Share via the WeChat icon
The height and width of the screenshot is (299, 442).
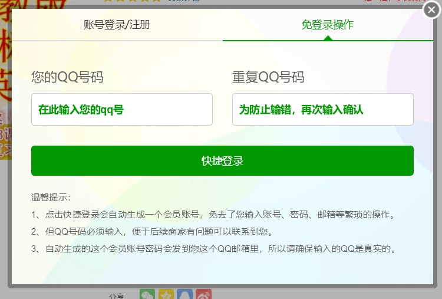(147, 294)
